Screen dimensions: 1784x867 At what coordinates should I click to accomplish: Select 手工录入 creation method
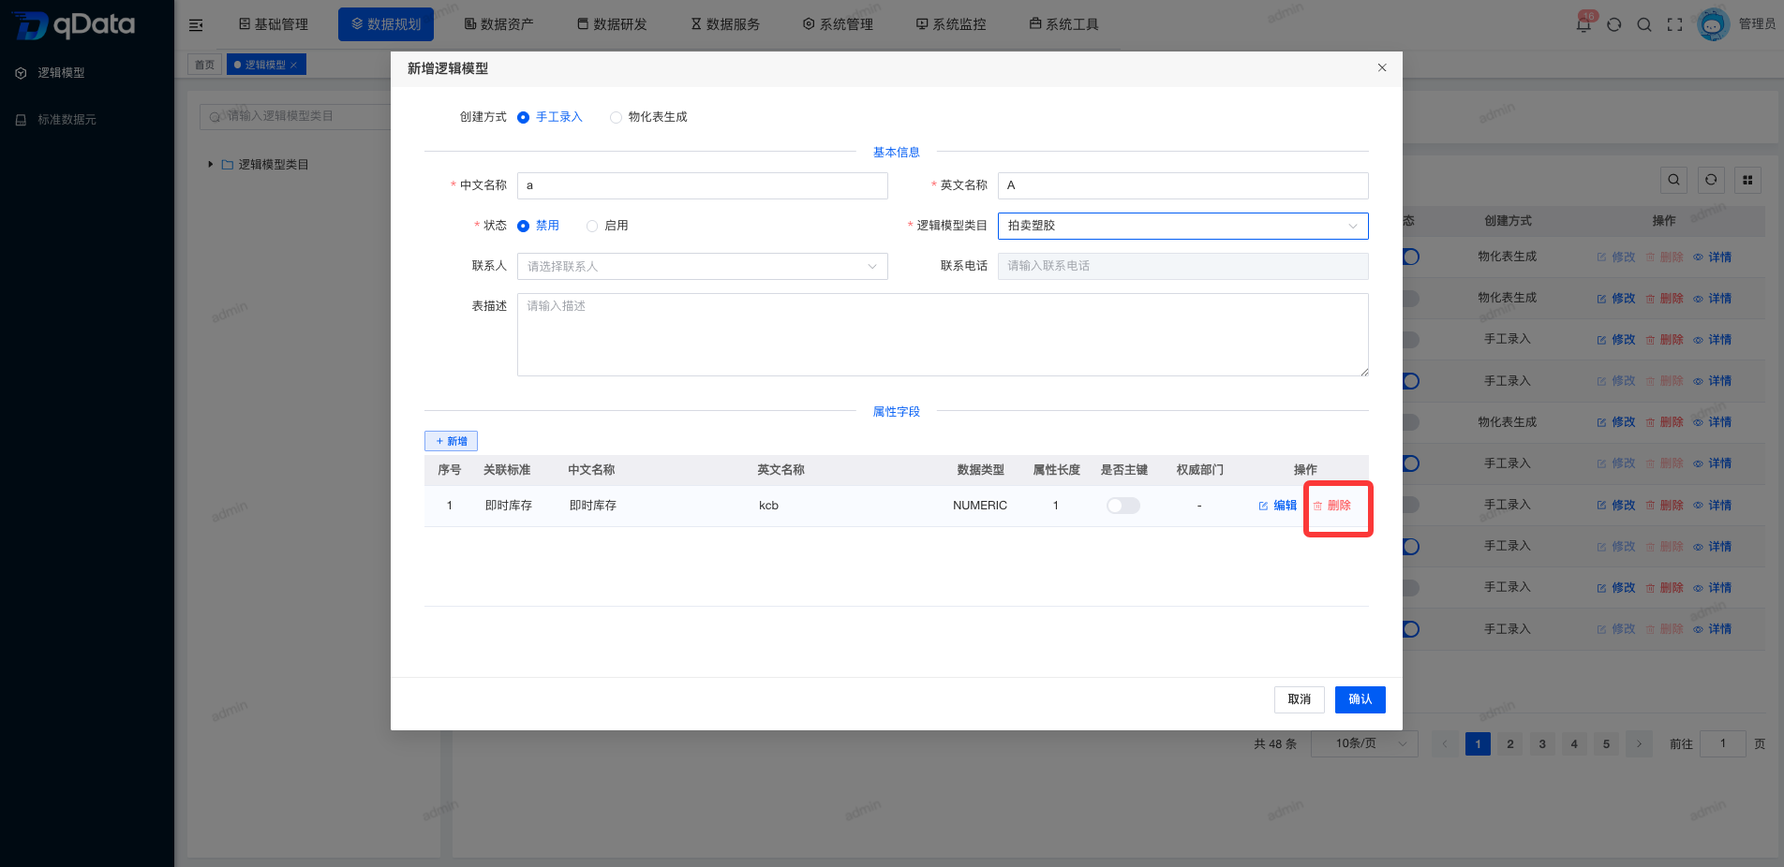coord(550,117)
